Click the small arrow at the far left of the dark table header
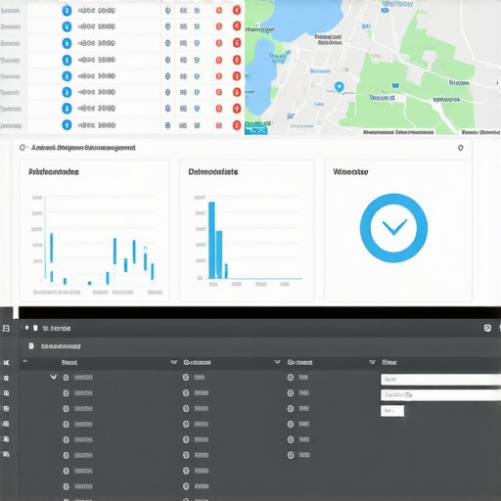 click(x=25, y=361)
